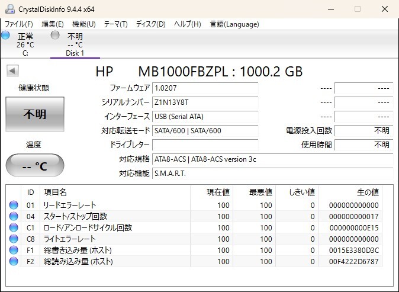Open the ディスク(D) menu
The image size is (399, 292).
[151, 24]
